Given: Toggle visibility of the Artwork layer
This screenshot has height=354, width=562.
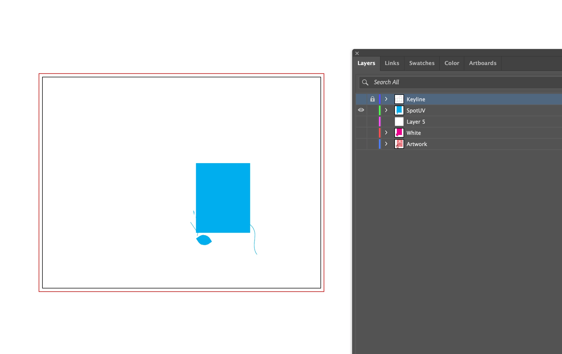Looking at the screenshot, I should pos(361,144).
